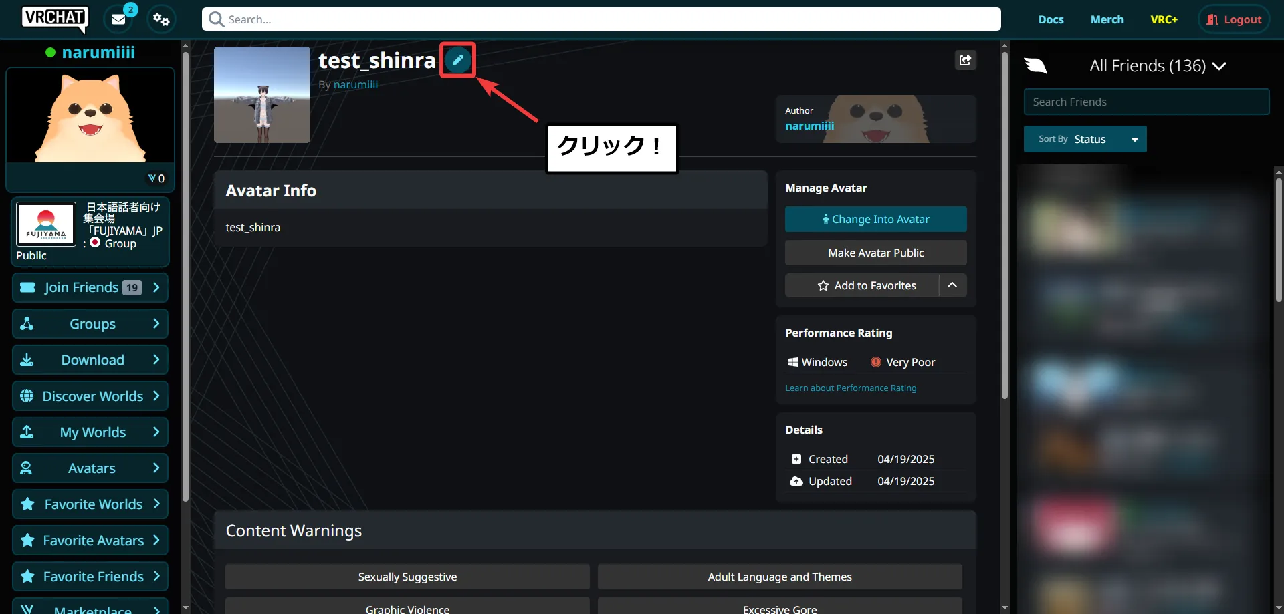Click the narumiiii username in sidebar
Image resolution: width=1284 pixels, height=614 pixels.
[x=98, y=52]
